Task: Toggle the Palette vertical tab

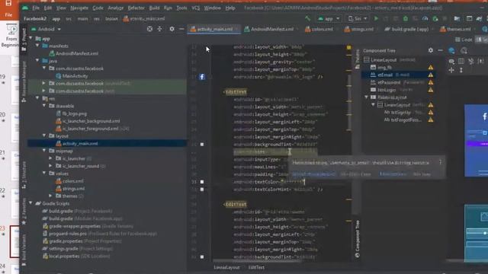Action: coord(358,59)
